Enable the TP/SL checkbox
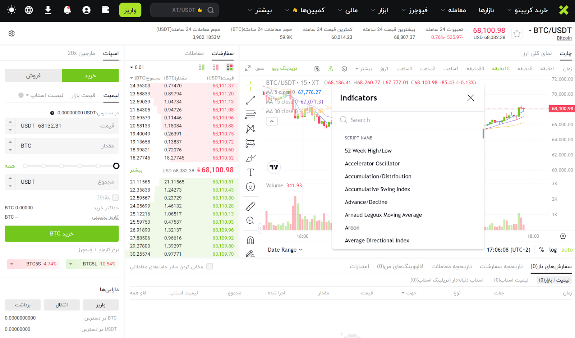 pyautogui.click(x=115, y=197)
